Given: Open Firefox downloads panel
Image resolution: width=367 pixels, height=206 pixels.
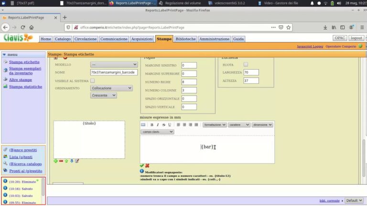Looking at the screenshot, I should pos(325,27).
